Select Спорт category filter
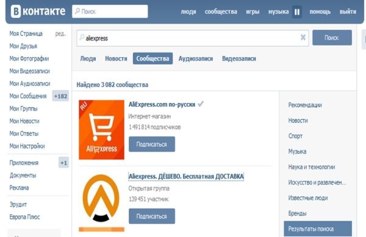Image resolution: width=366 pixels, height=237 pixels. tap(295, 136)
